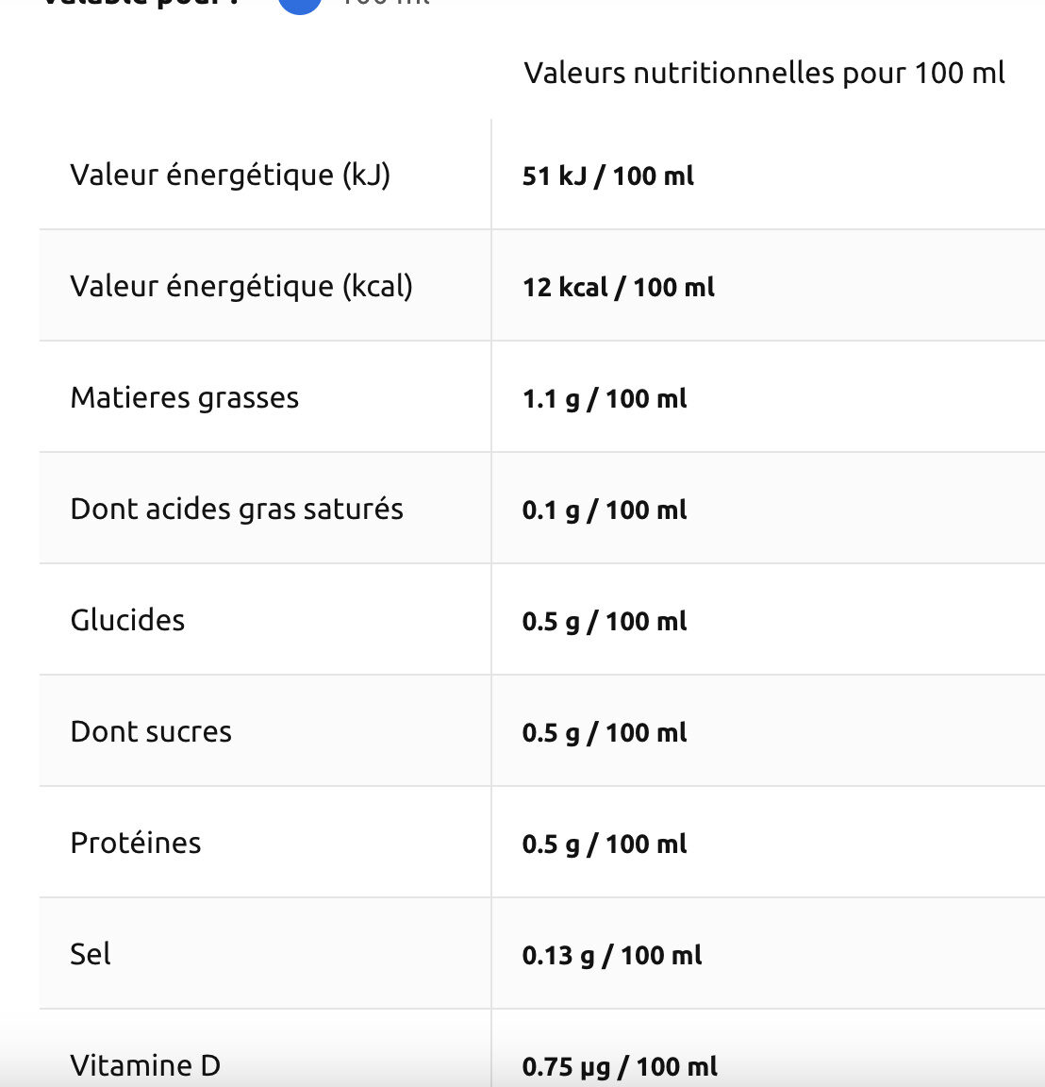Screen dimensions: 1045x1087
Task: Select the '51 kJ / 100 ml' value
Action: [608, 176]
